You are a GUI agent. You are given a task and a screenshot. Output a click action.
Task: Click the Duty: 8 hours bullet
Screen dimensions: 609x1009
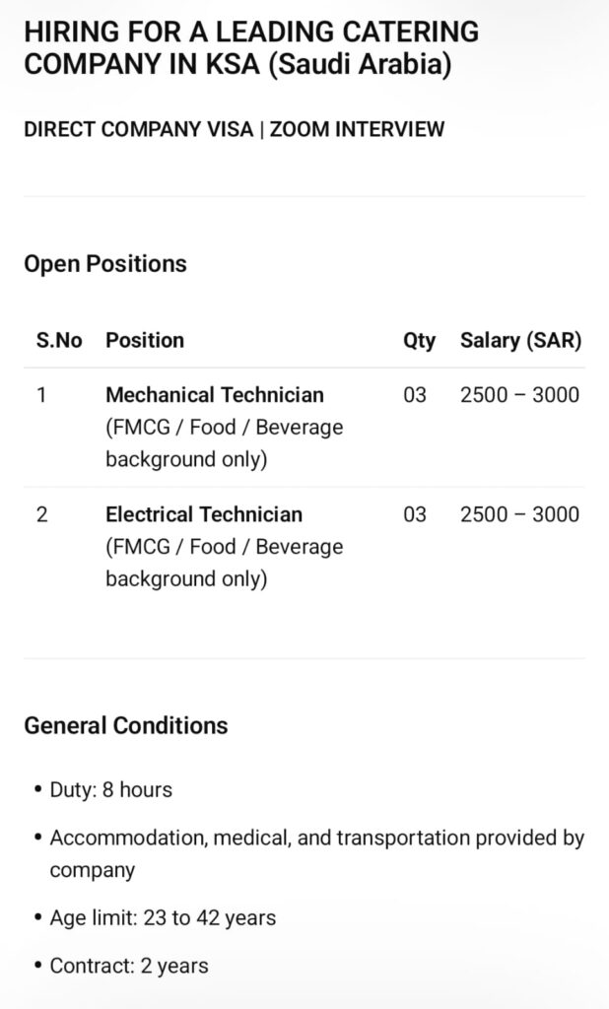point(110,790)
